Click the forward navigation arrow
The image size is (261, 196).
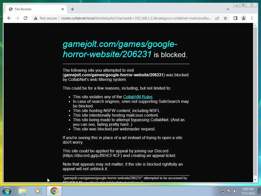[x=17, y=18]
